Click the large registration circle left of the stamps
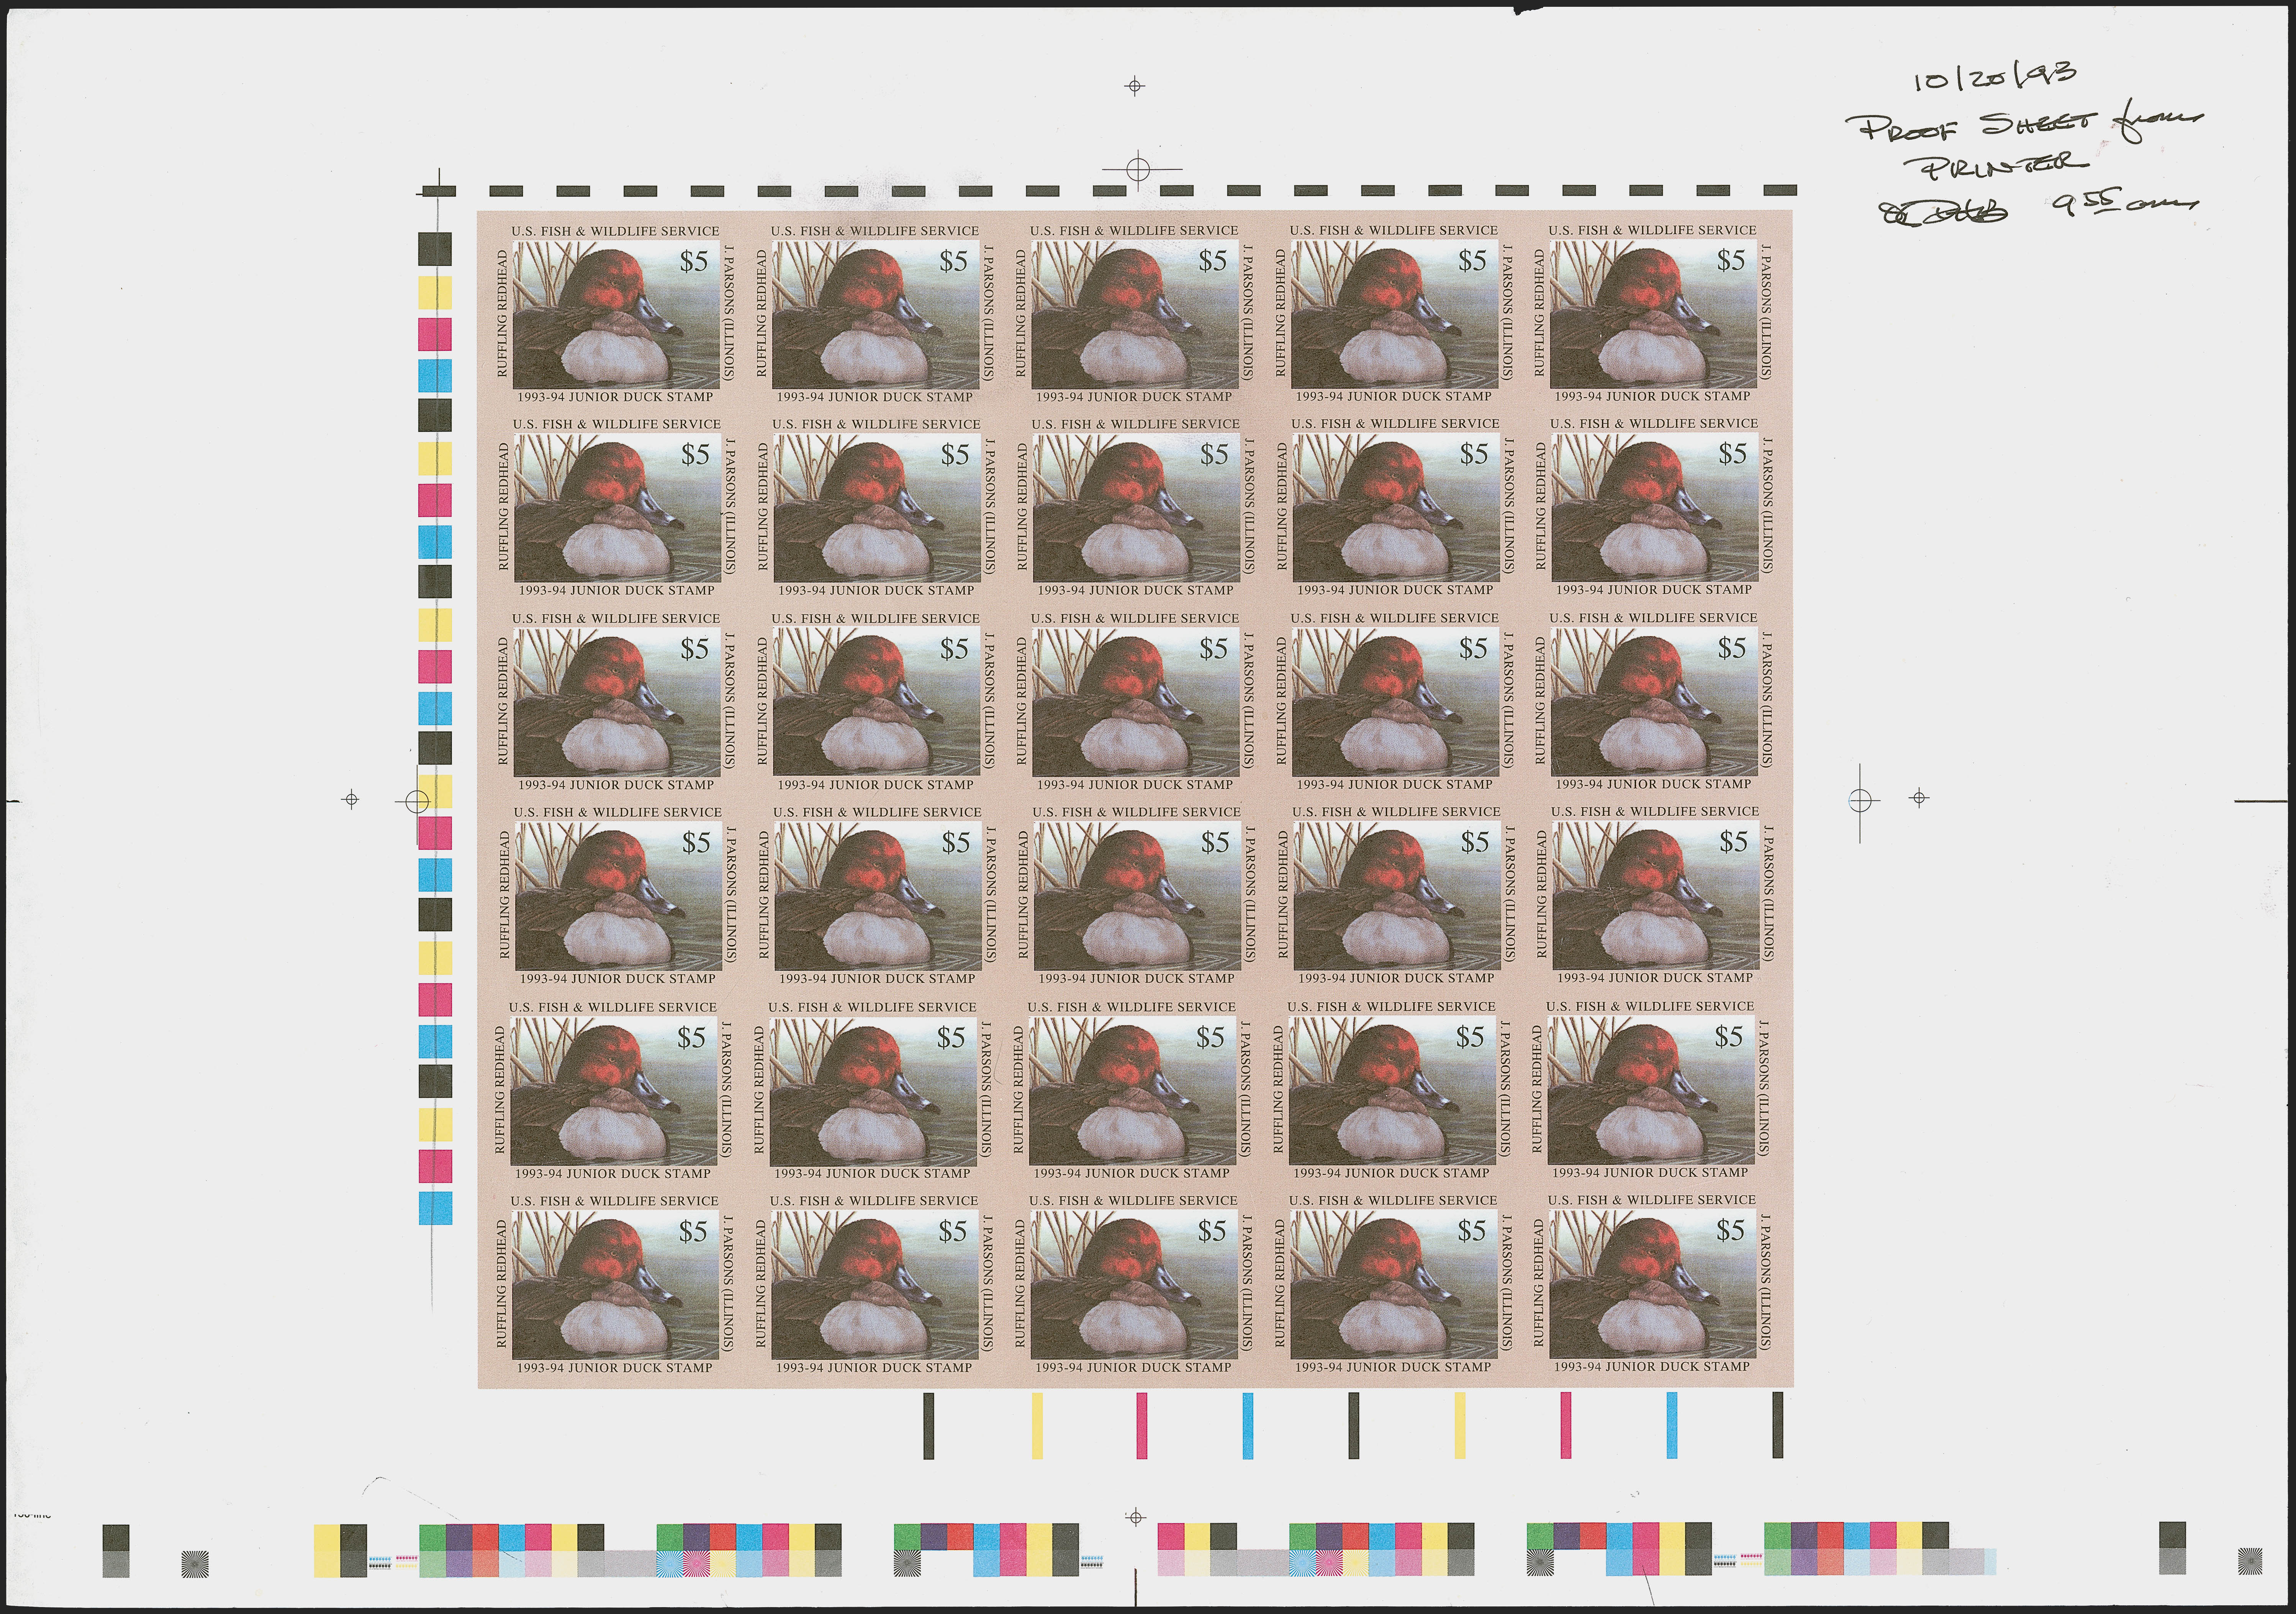Image resolution: width=2296 pixels, height=1614 pixels. pos(418,801)
